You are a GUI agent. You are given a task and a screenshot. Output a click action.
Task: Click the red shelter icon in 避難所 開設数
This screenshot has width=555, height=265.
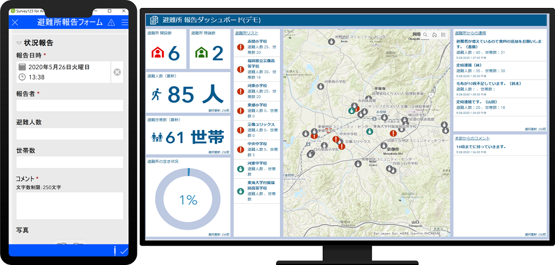pos(157,53)
